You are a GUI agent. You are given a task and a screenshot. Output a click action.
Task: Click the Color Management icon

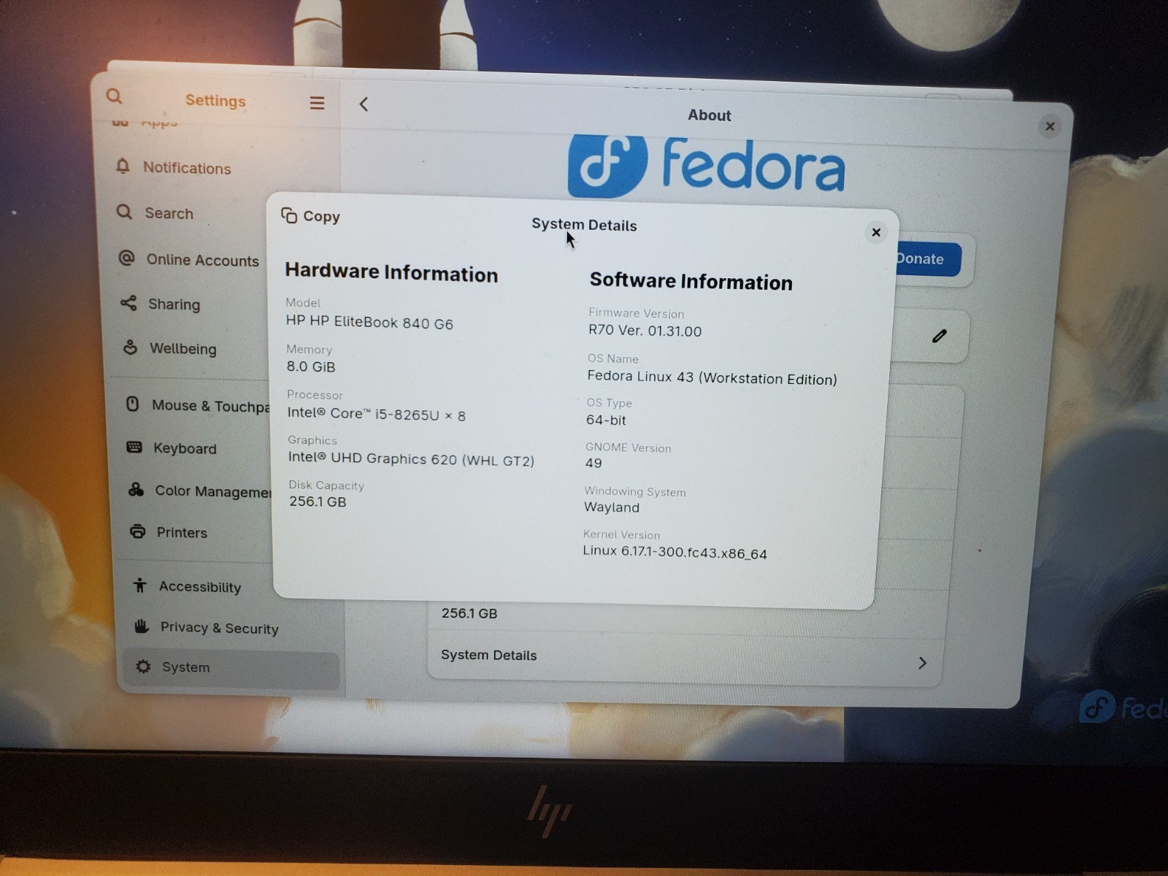coord(136,489)
